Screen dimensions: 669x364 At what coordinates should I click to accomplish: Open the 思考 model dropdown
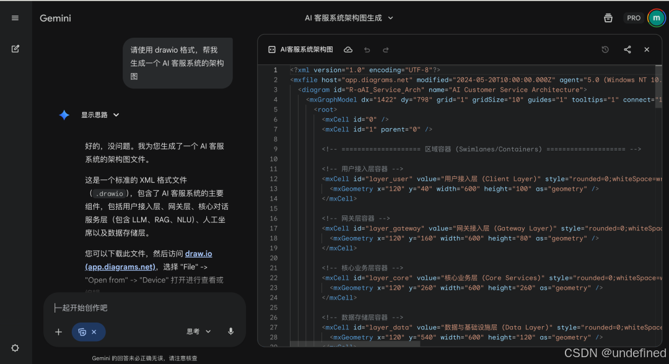pyautogui.click(x=199, y=331)
